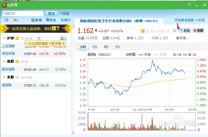Click current price 1.162
208x137 pixels.
click(86, 31)
